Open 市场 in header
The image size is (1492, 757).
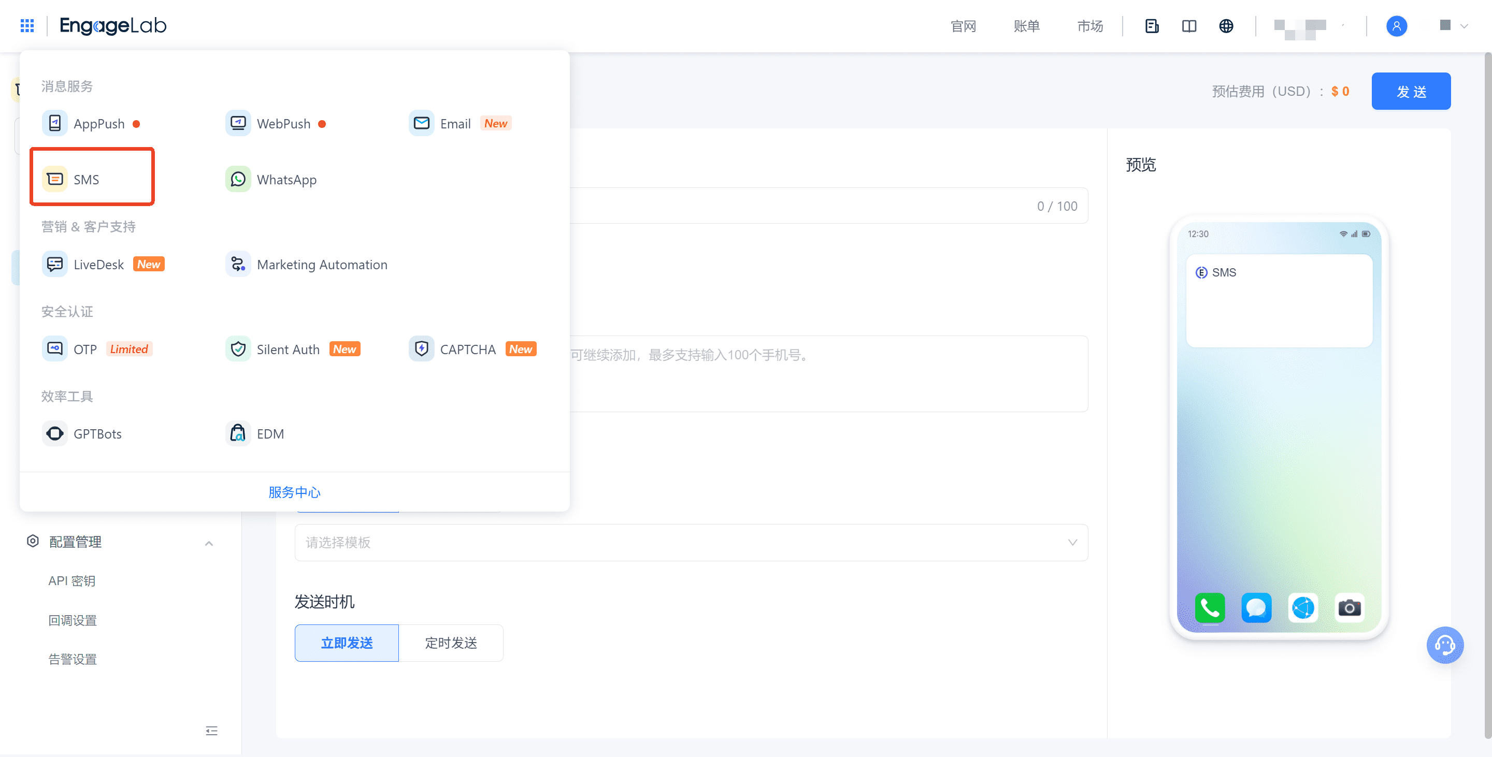(1089, 26)
